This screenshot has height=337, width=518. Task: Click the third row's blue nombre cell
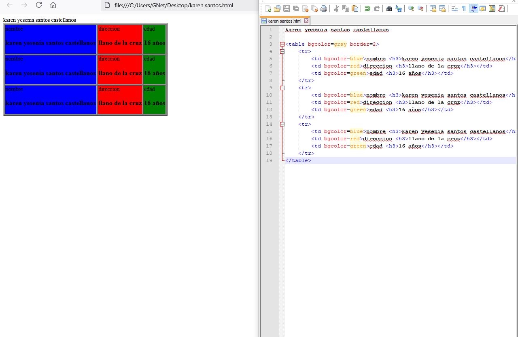tap(51, 99)
